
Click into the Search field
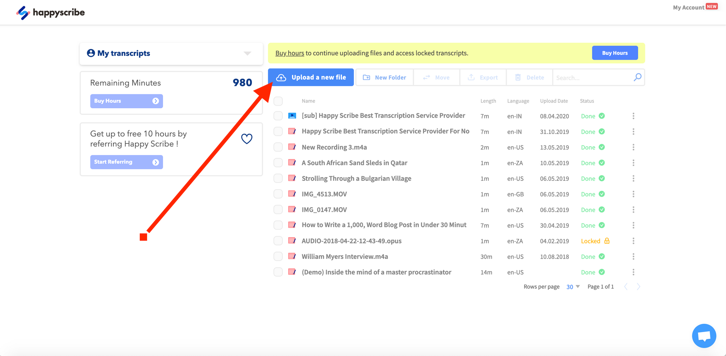pos(592,78)
